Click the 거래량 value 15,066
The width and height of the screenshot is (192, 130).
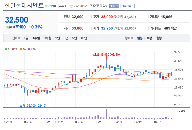pyautogui.click(x=167, y=17)
